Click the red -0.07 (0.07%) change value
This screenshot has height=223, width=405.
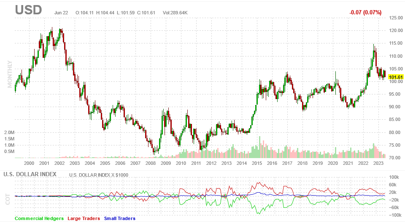click(x=365, y=12)
